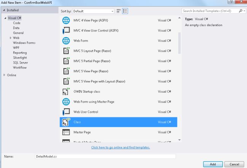247x168 pixels.
Task: Select the Online node label
Action: pyautogui.click(x=11, y=75)
